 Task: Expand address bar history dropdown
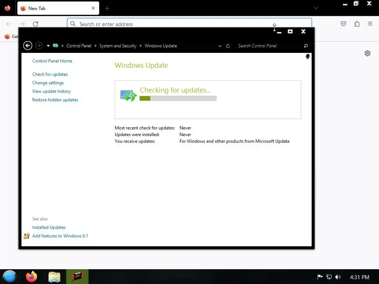pyautogui.click(x=220, y=46)
